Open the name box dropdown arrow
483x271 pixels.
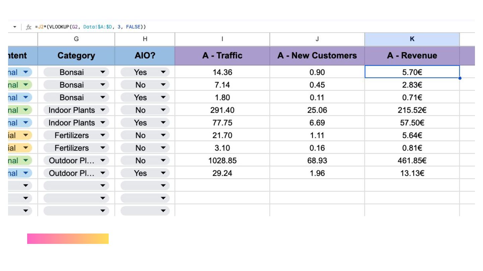[x=15, y=27]
